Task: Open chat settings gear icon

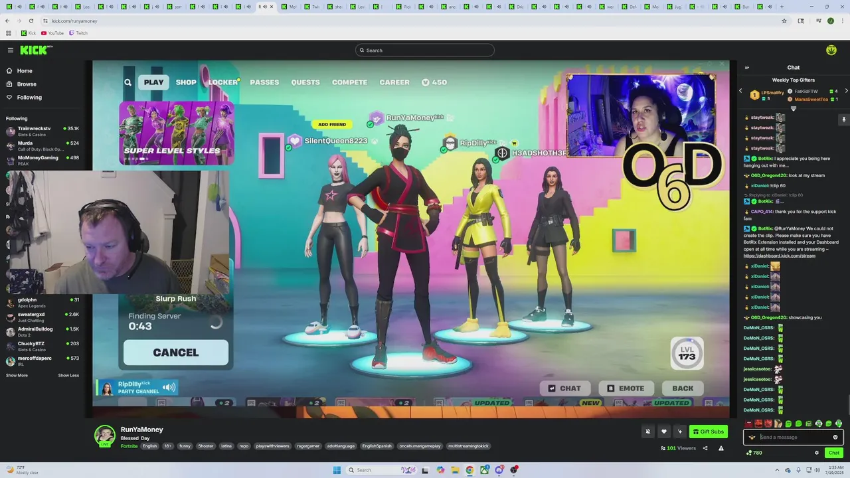Action: [x=817, y=453]
